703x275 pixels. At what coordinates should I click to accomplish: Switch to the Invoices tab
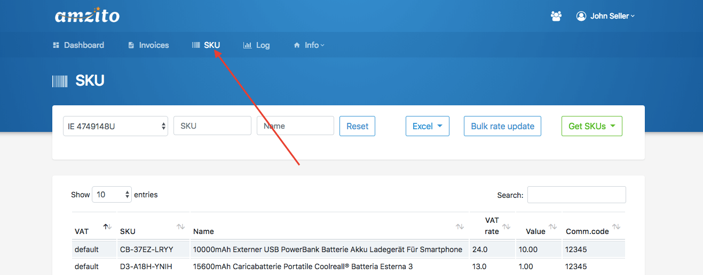point(148,45)
